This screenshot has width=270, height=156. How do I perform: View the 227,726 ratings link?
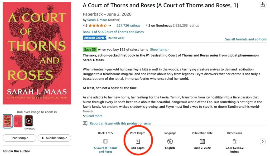point(128,26)
